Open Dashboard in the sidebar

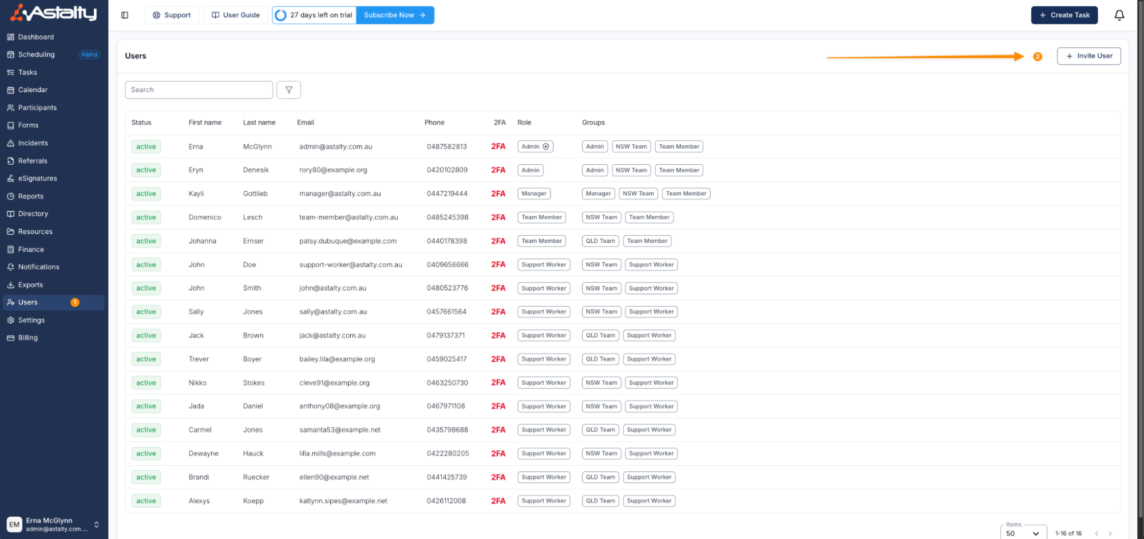(x=35, y=37)
